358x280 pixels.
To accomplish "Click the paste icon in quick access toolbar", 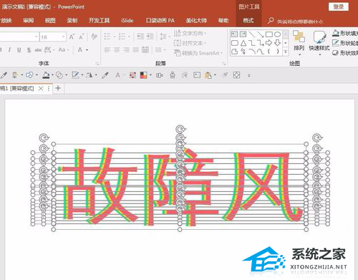I will [x=208, y=75].
